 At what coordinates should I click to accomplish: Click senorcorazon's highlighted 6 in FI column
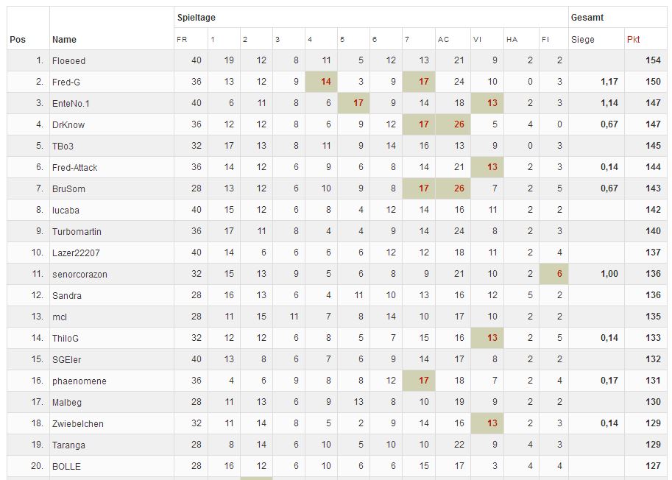559,274
